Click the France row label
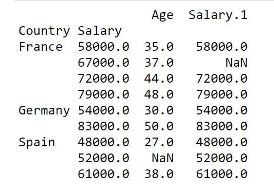The height and width of the screenshot is (193, 274). pos(40,47)
